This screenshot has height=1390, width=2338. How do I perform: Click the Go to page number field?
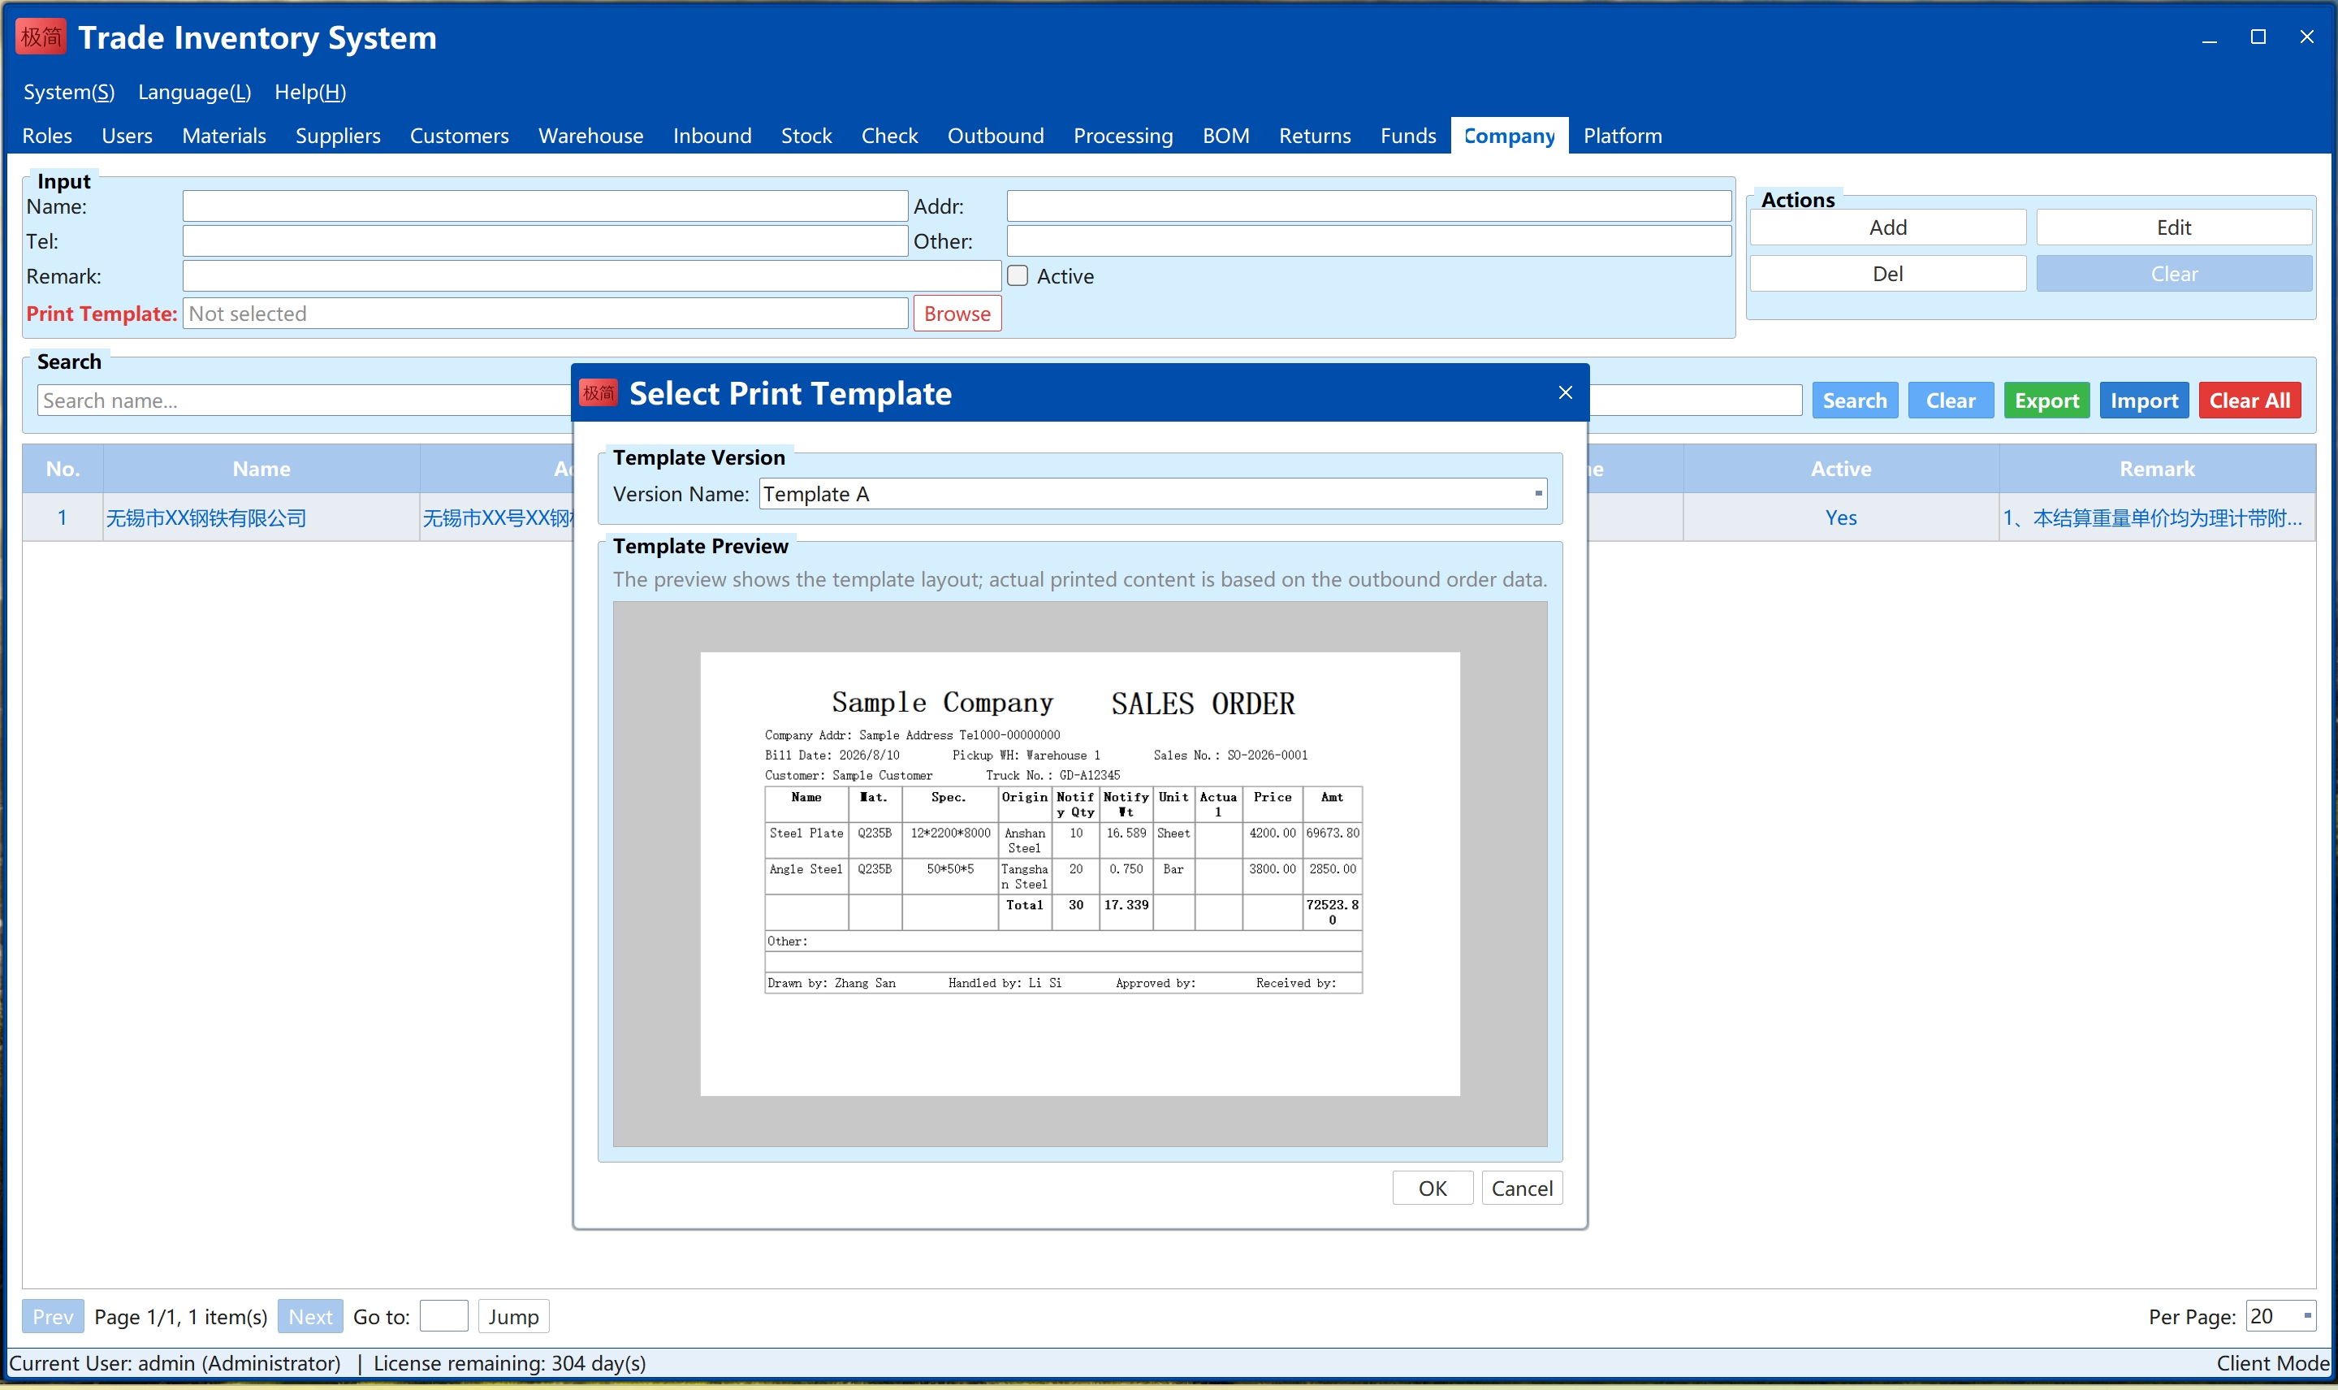(444, 1316)
